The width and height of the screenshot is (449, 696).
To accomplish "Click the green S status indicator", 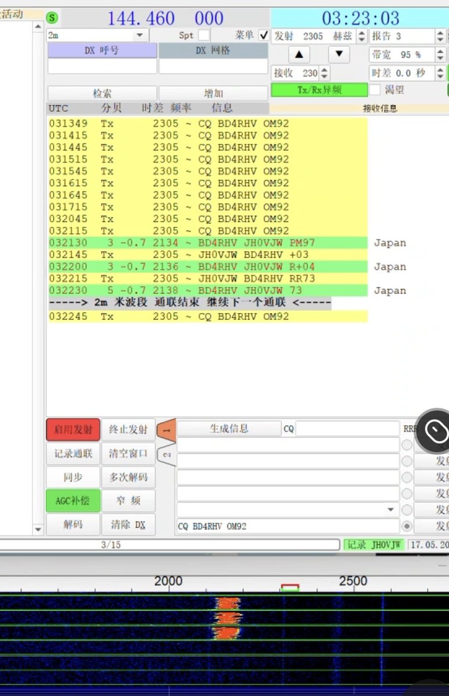I will tap(53, 17).
